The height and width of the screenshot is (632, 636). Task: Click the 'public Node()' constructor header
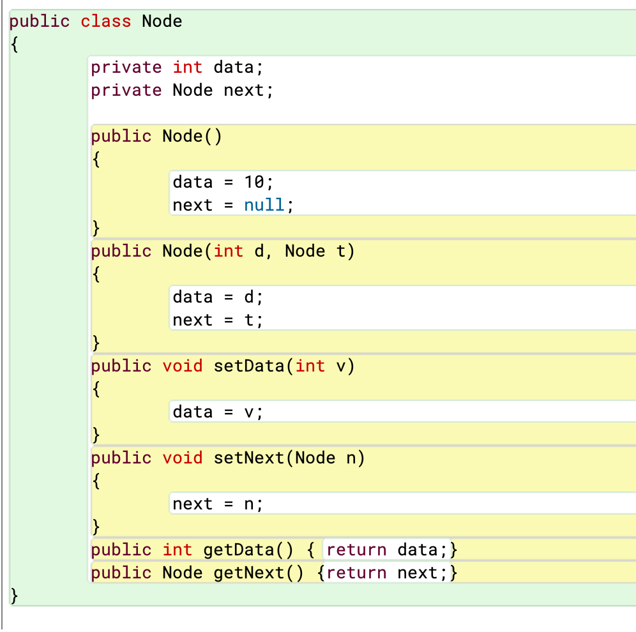(x=156, y=136)
